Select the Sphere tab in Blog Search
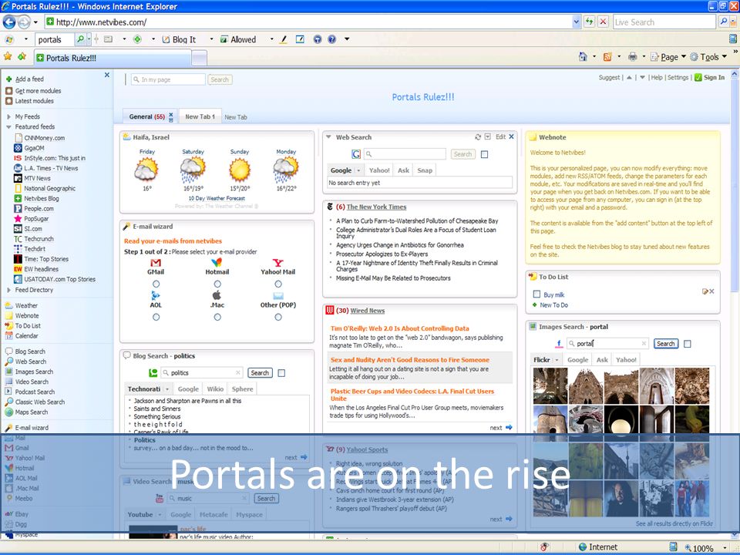The image size is (740, 555). 242,389
